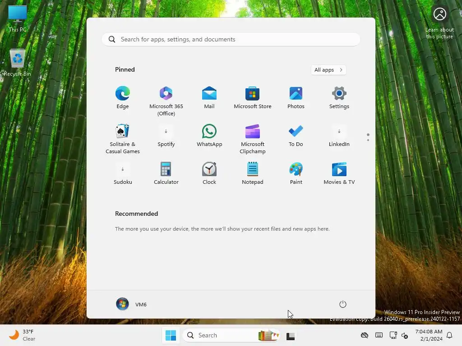
Task: Launch the Calculator app
Action: point(166,173)
